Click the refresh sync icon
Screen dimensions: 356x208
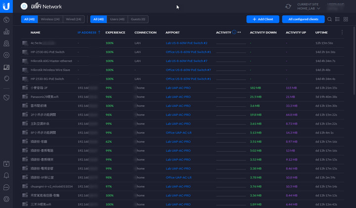[x=288, y=6]
